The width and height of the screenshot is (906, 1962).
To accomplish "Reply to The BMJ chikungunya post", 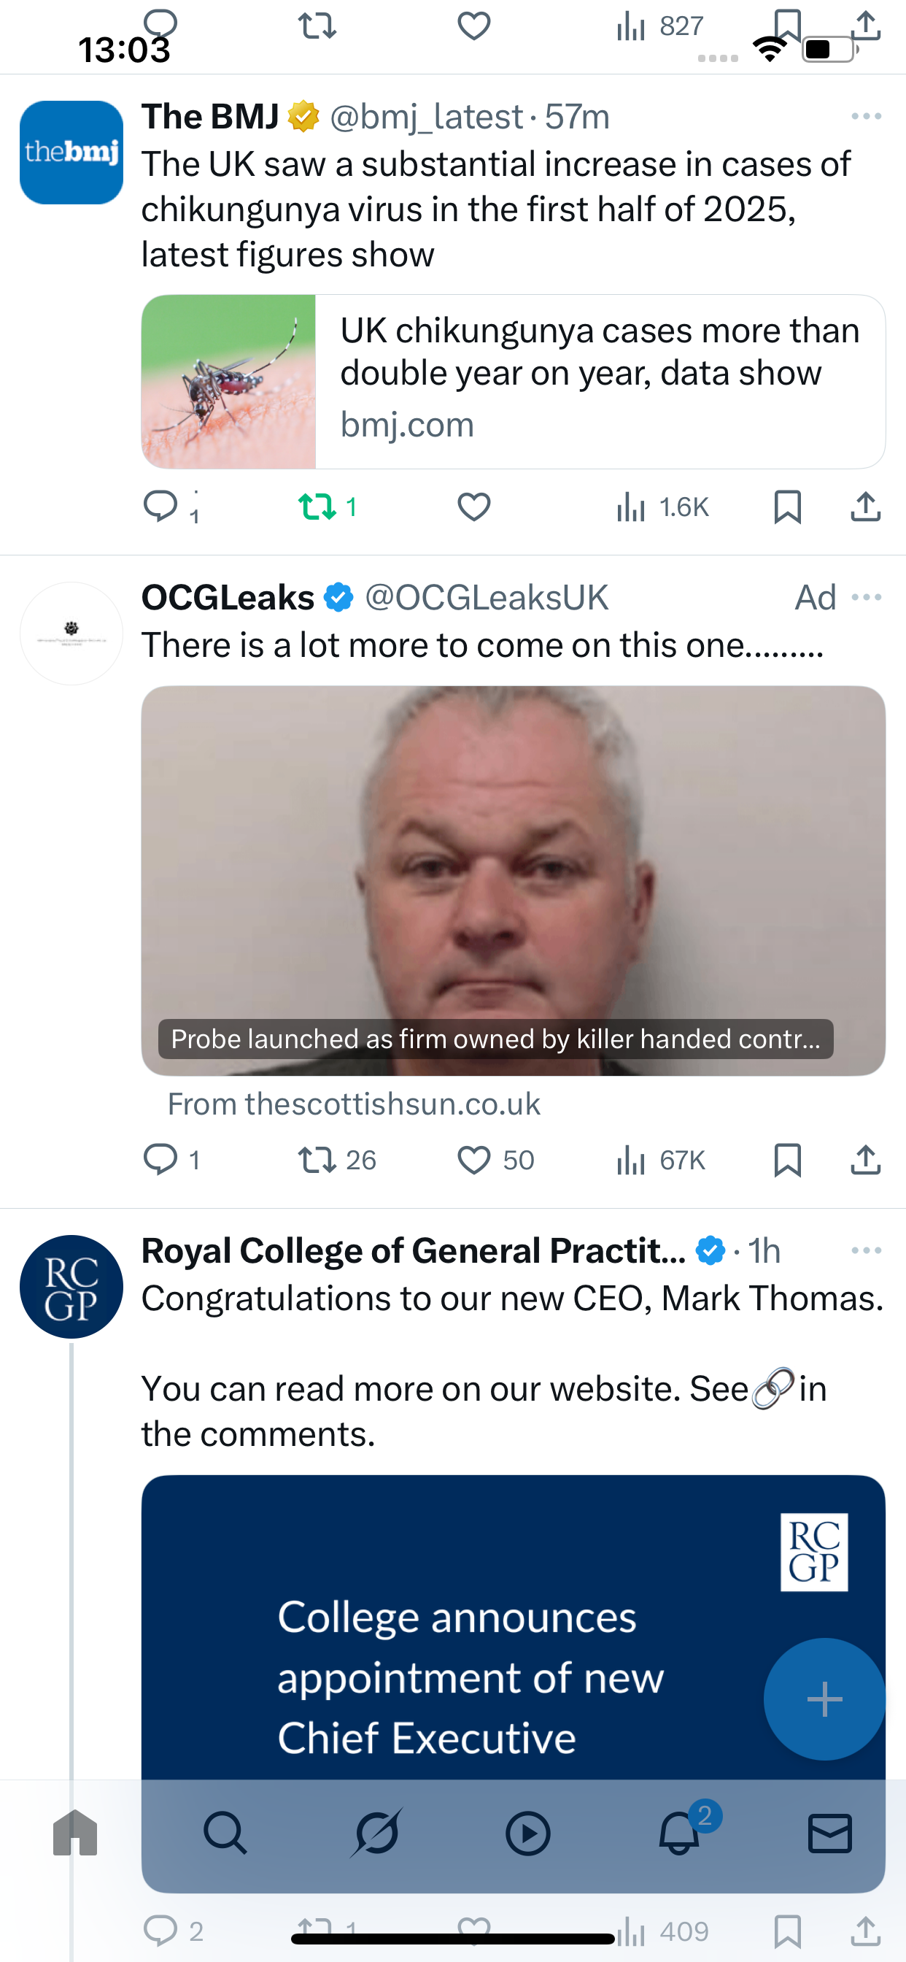I will 160,507.
